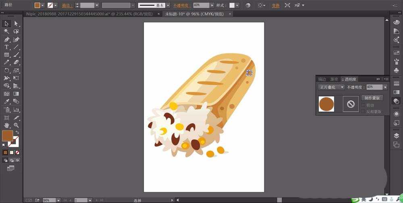Select the Eraser tool

coord(16,62)
